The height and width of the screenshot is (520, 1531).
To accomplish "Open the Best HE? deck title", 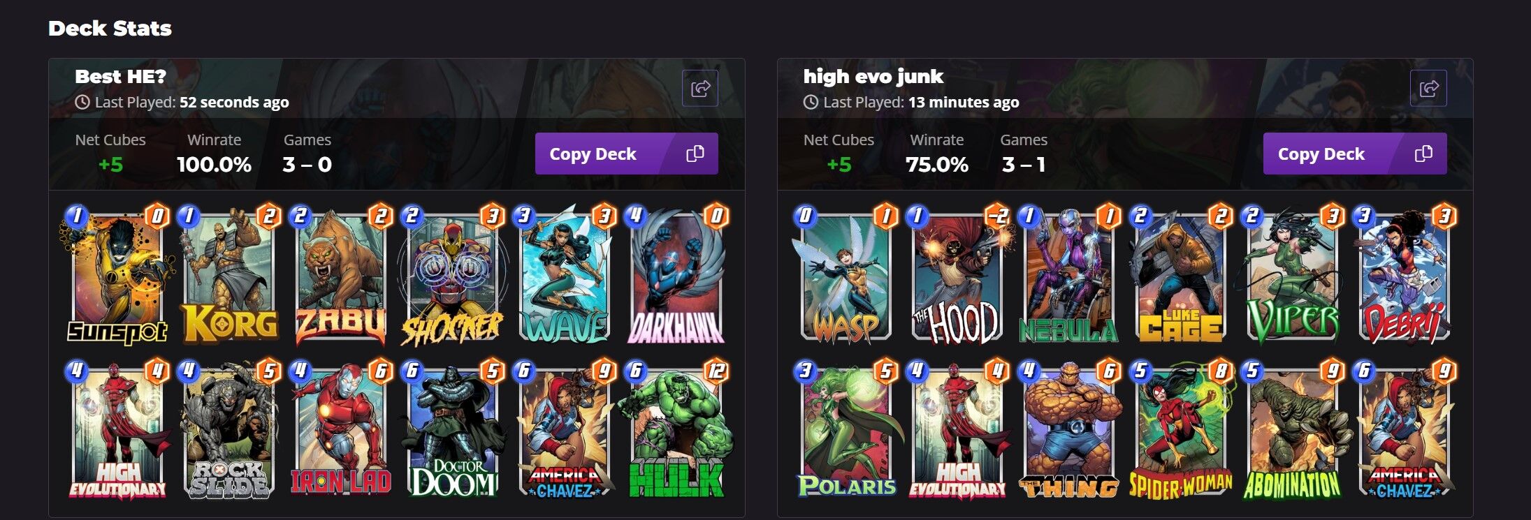I will coord(121,76).
